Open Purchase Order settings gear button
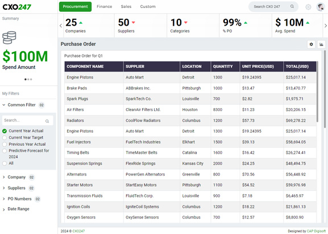This screenshot has width=328, height=234. (311, 44)
